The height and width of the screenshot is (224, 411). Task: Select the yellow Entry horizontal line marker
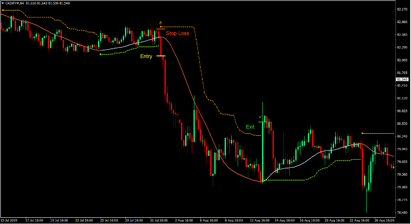click(161, 56)
